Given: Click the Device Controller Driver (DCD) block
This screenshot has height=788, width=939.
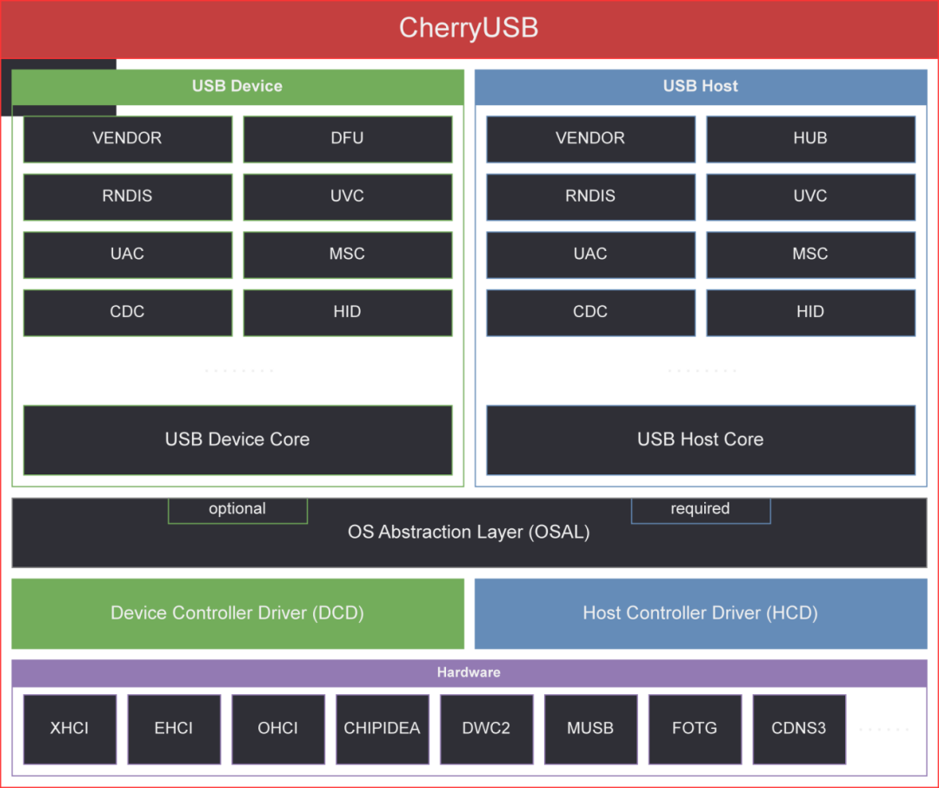Looking at the screenshot, I should (x=237, y=614).
